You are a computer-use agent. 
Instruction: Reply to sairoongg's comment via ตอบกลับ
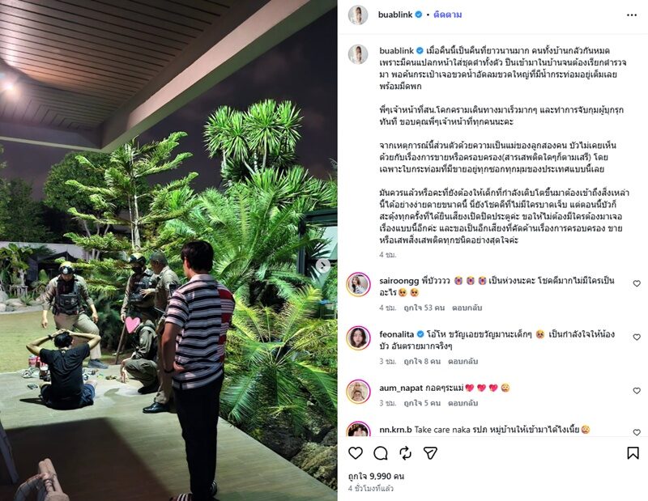pyautogui.click(x=467, y=308)
